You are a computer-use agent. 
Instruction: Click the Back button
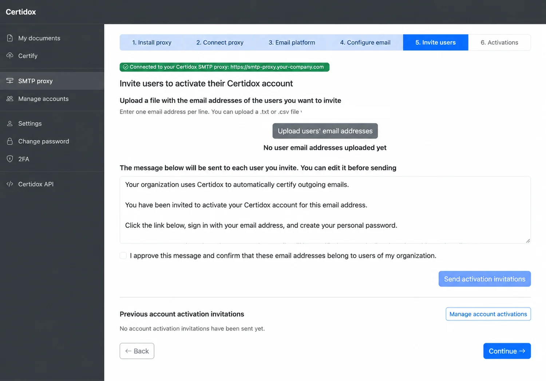point(137,351)
